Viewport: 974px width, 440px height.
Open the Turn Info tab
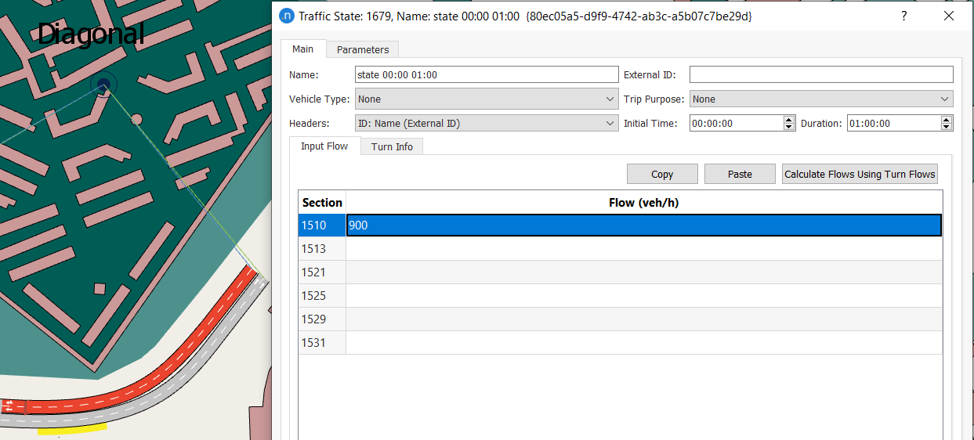coord(392,146)
